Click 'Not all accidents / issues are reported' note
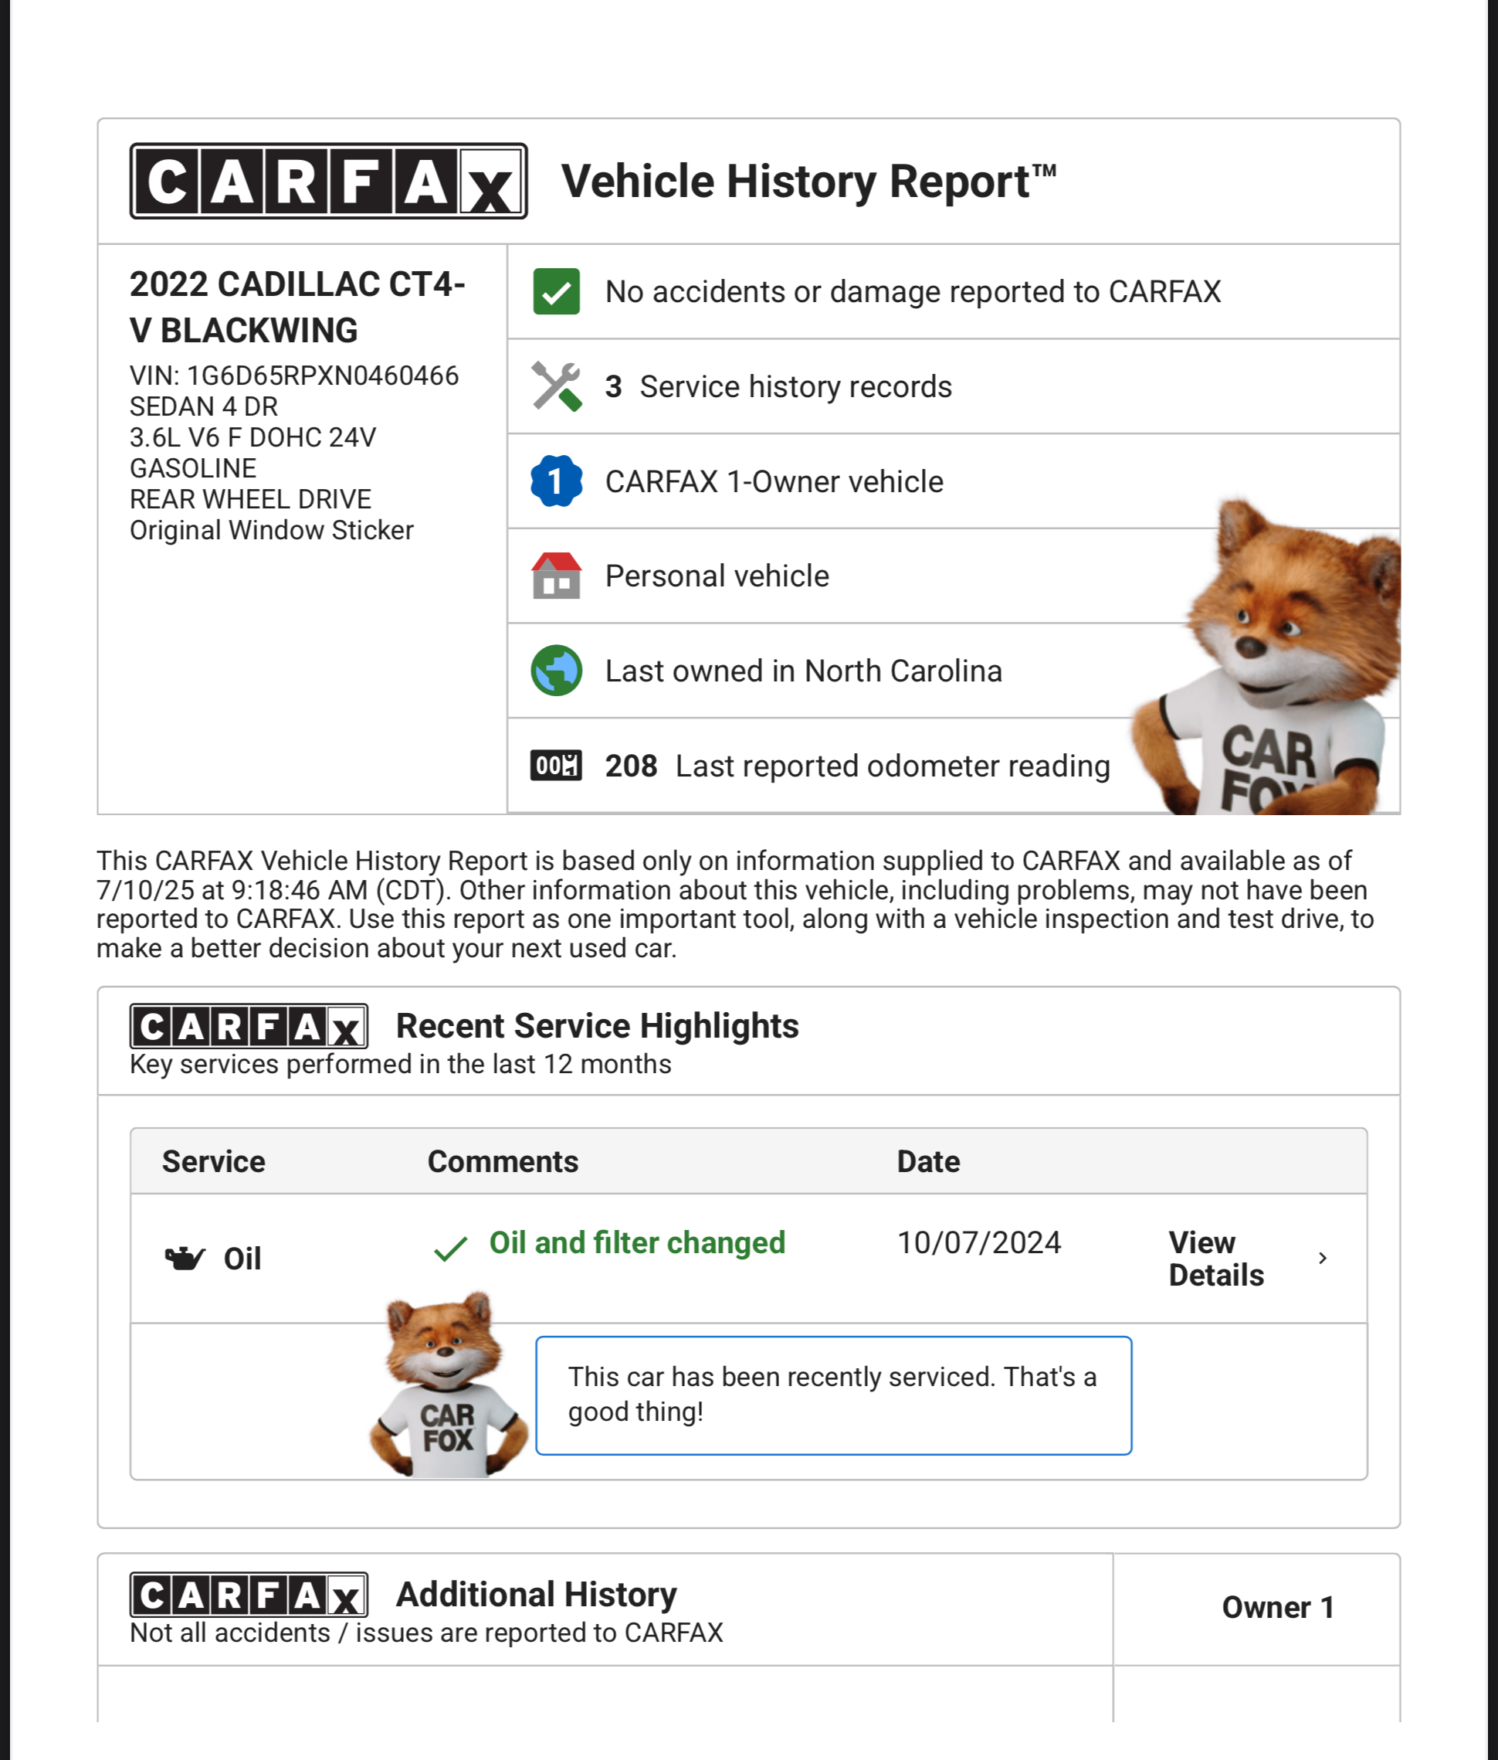The image size is (1498, 1760). pyautogui.click(x=426, y=1633)
